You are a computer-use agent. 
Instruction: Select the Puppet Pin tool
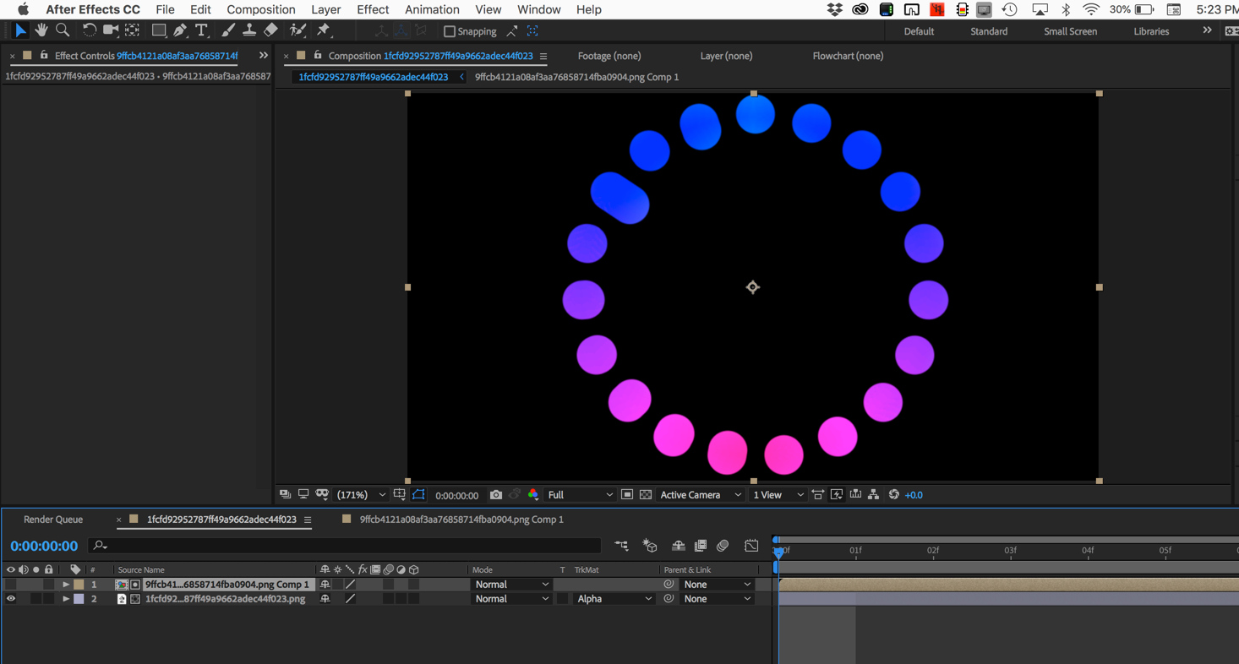[x=324, y=30]
